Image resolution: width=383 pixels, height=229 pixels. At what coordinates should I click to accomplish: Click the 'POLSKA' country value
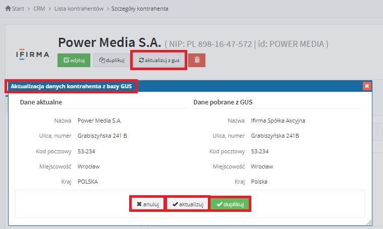pos(88,182)
